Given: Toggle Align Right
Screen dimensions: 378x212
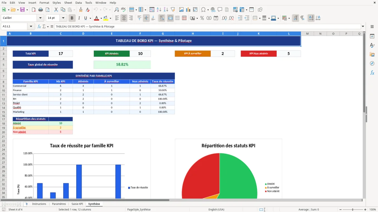Looking at the screenshot, I should pos(131,18).
